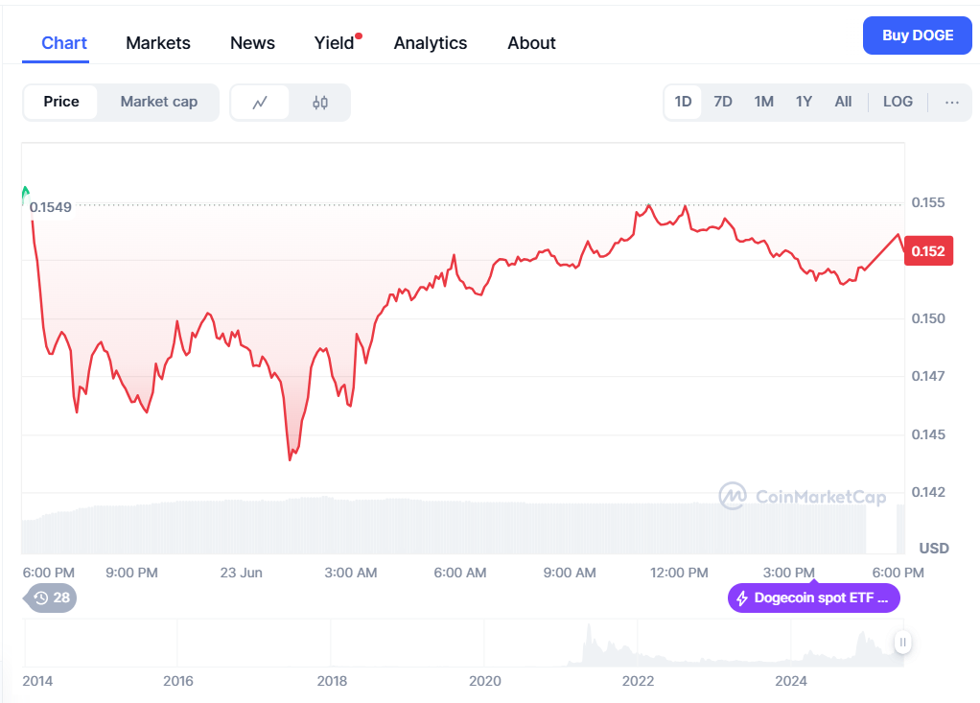Click the 12:00 PM time label
Image resolution: width=980 pixels, height=703 pixels.
click(679, 573)
